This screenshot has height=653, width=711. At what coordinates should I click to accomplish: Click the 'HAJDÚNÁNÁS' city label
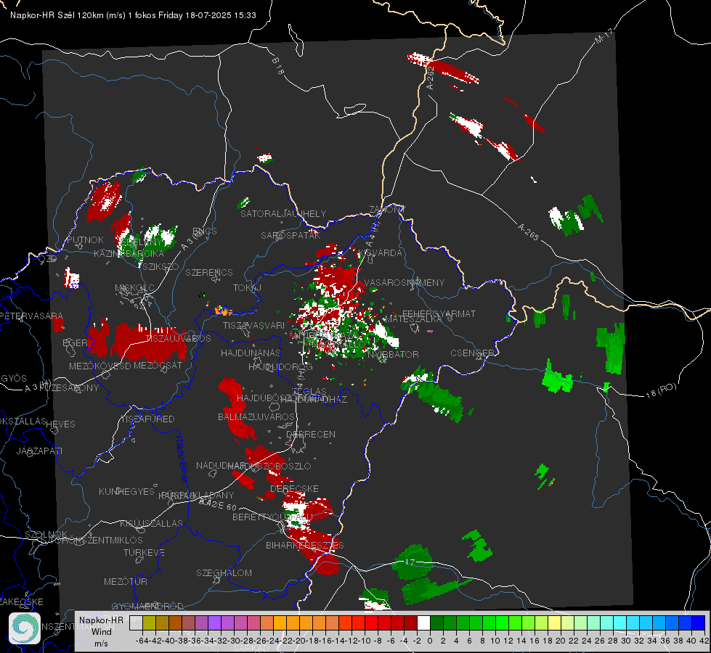[x=251, y=353]
